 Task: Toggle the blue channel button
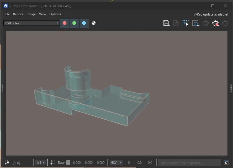pos(84,23)
